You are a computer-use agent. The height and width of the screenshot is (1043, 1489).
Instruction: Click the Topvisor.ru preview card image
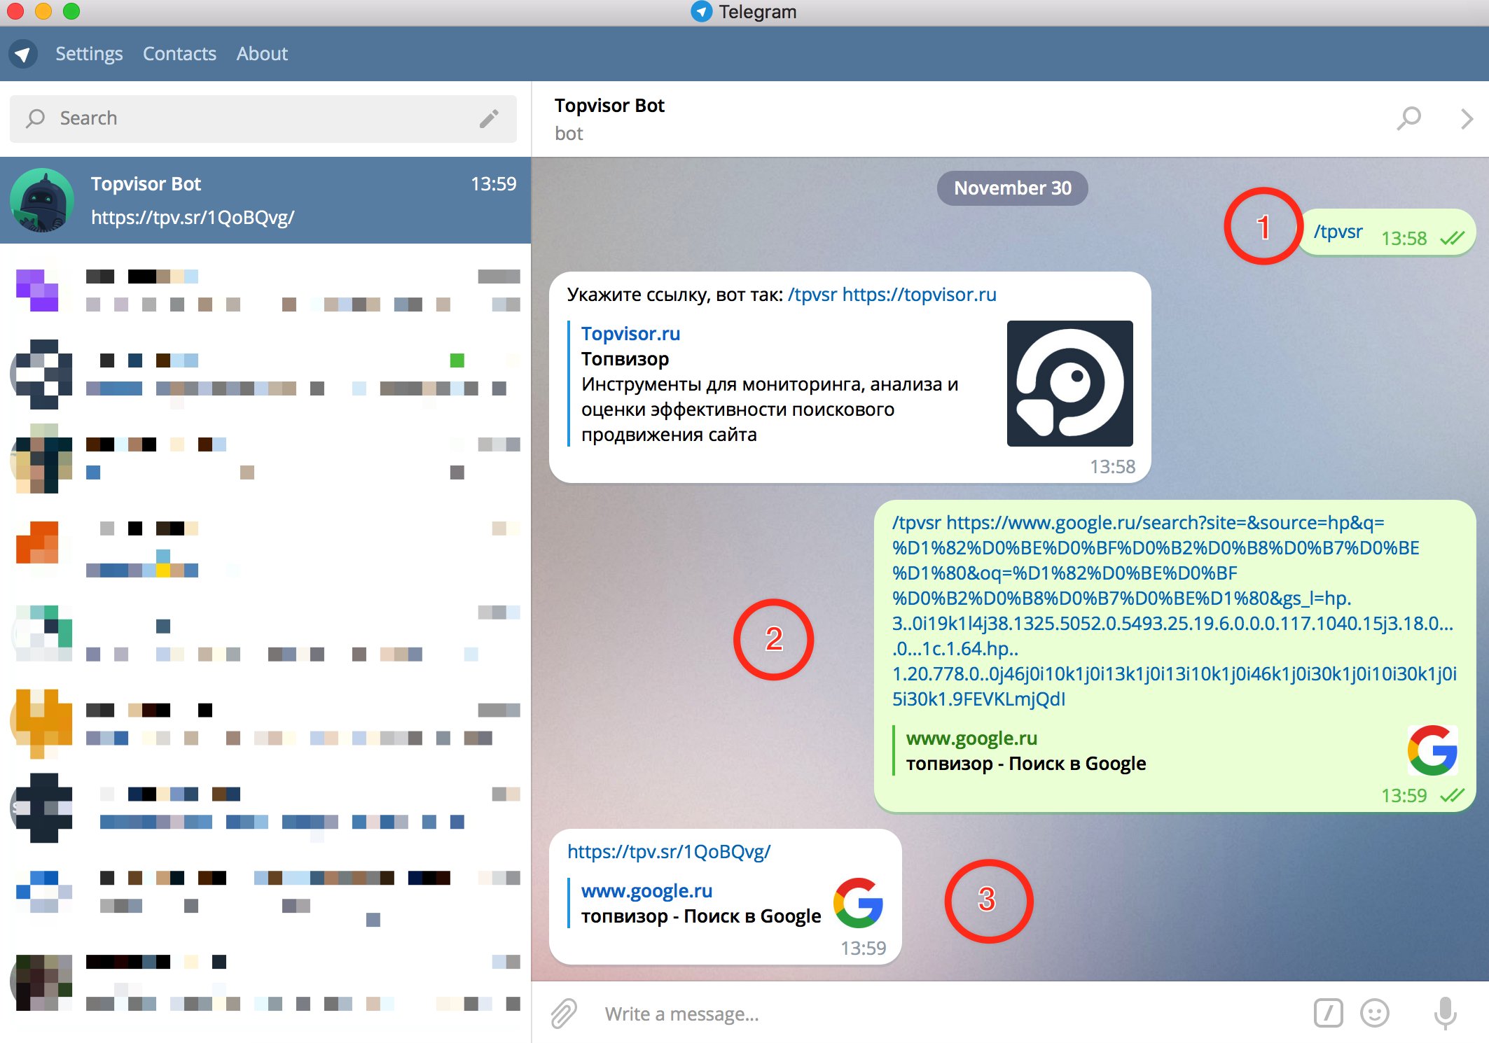[1068, 384]
